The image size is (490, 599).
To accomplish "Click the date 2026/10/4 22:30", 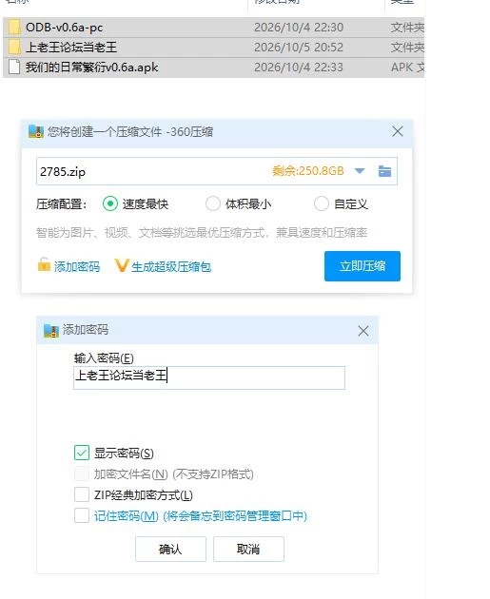I will point(299,28).
